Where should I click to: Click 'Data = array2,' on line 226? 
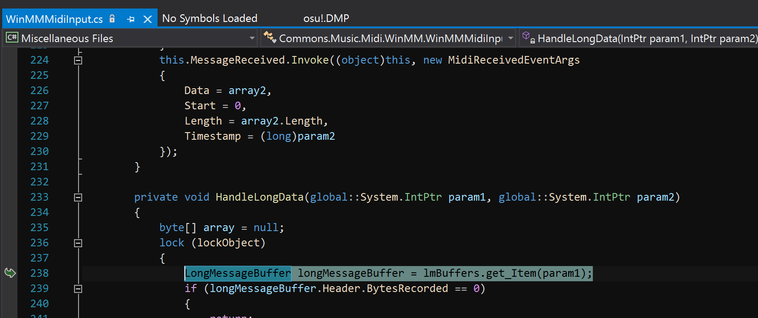(x=228, y=90)
